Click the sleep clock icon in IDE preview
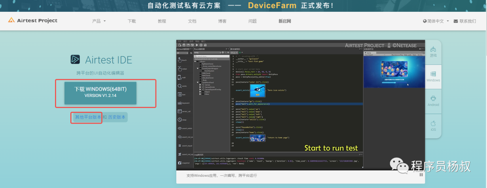 [x=180, y=119]
